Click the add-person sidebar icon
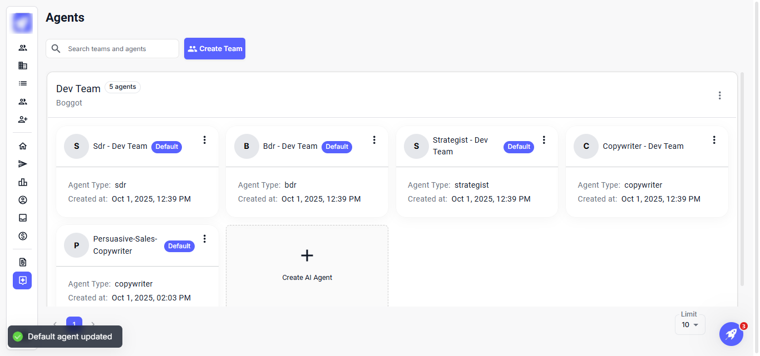 (23, 119)
